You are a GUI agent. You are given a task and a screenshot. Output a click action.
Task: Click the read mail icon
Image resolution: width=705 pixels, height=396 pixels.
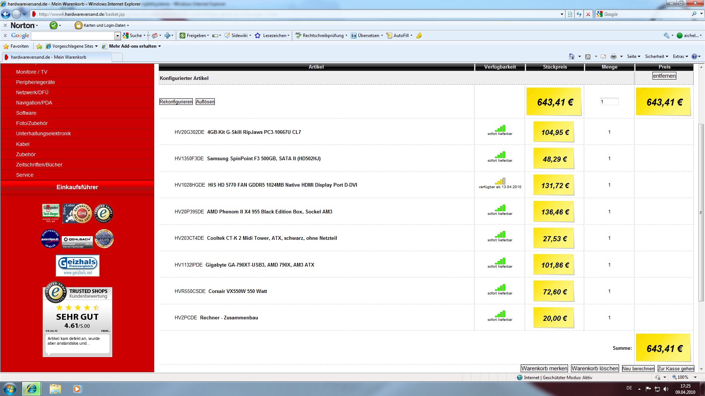[603, 56]
